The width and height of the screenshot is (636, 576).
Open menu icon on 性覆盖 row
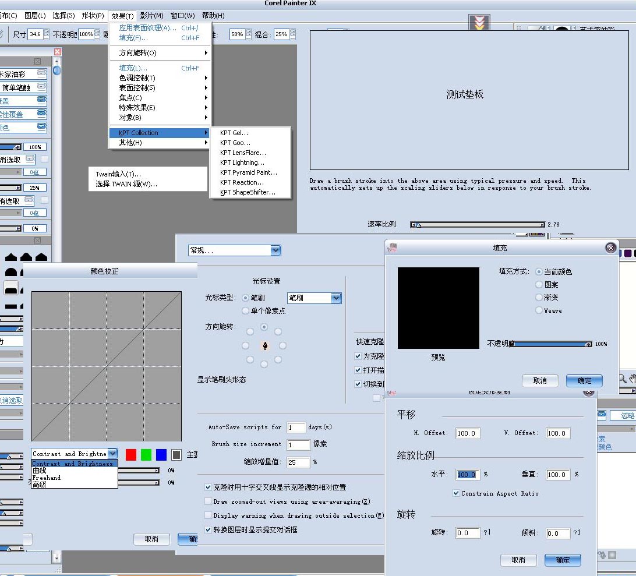click(x=41, y=113)
